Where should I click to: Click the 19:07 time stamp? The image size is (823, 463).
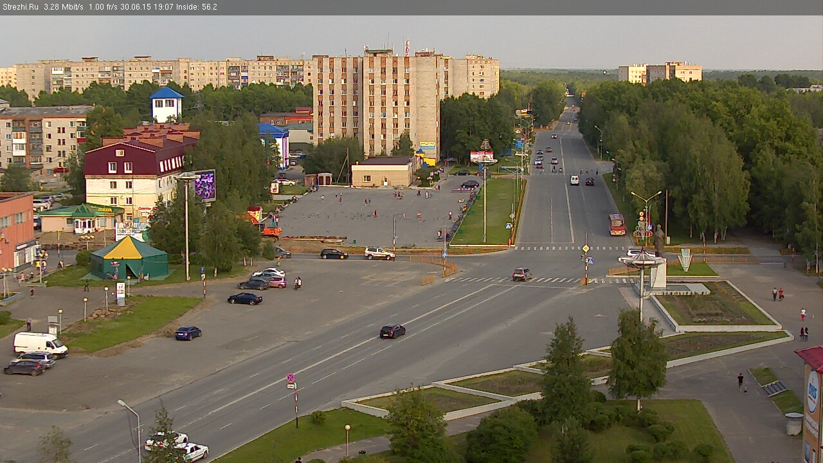click(x=163, y=7)
